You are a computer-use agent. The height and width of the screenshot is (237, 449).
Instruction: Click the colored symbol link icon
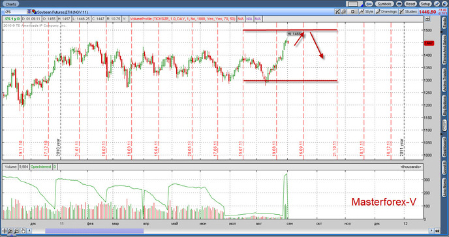click(34, 12)
